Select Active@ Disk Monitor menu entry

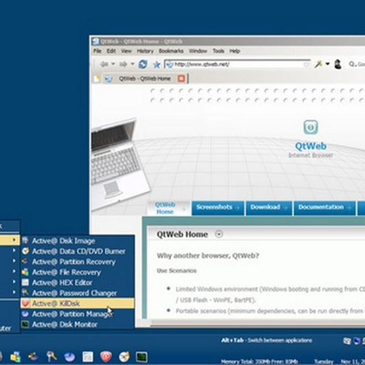(x=78, y=324)
